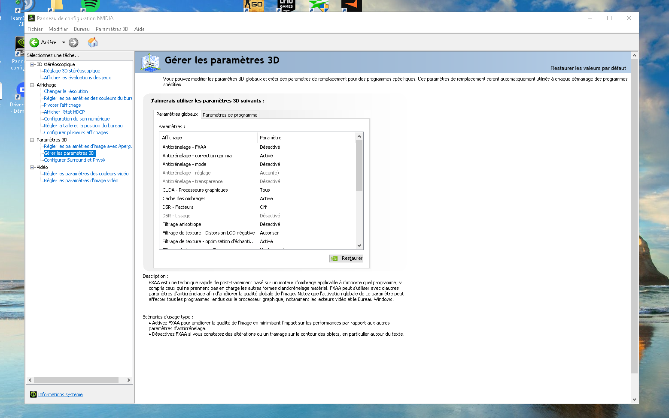
Task: Select the CS:GO desktop shortcut icon
Action: (254, 6)
